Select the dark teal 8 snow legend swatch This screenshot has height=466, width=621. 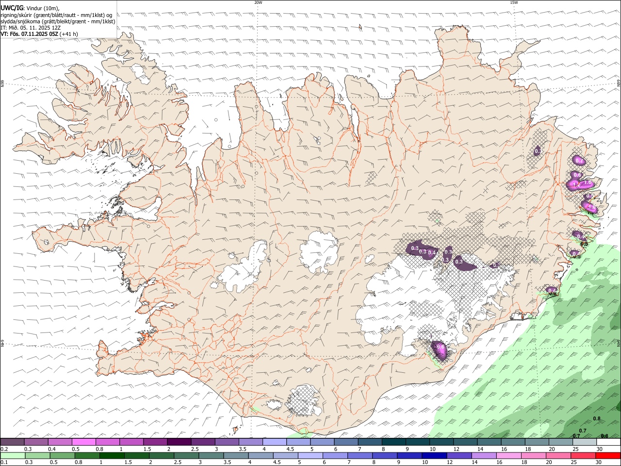[x=394, y=442]
